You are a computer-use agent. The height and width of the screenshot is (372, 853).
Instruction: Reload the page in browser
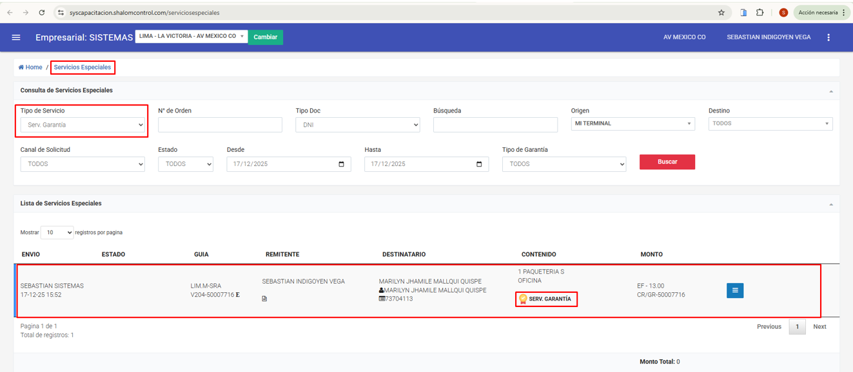[x=42, y=12]
